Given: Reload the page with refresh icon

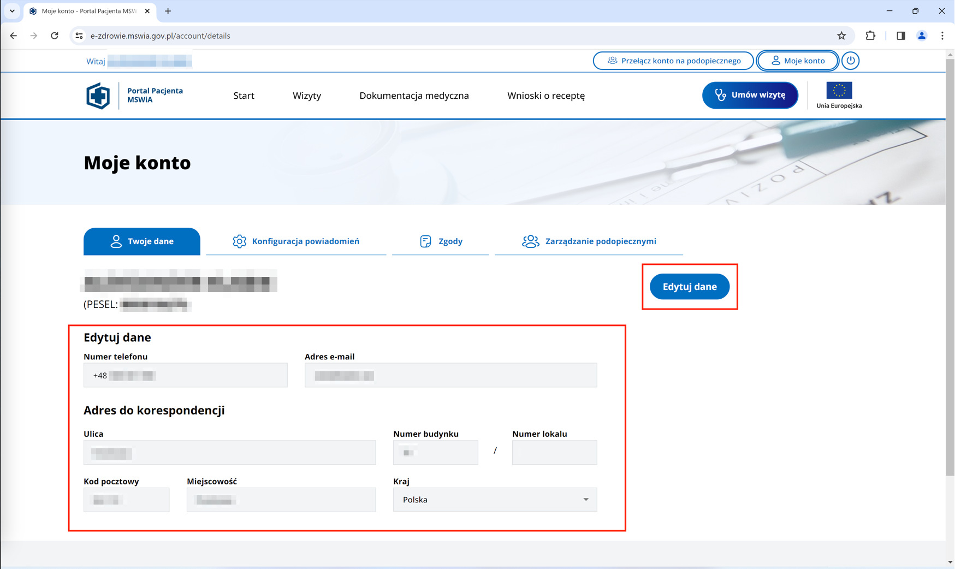Looking at the screenshot, I should (x=55, y=36).
